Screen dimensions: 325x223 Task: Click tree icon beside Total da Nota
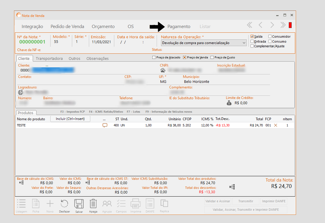point(232,187)
